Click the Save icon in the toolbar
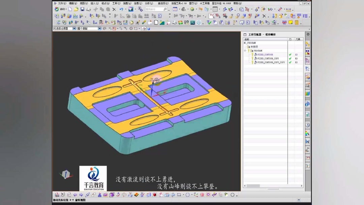The width and height of the screenshot is (364, 205). tap(83, 9)
